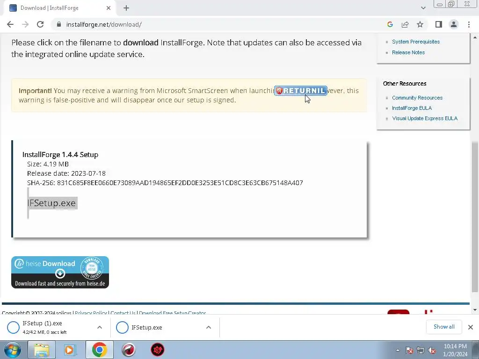Open the red swirl taskbar application

128,350
